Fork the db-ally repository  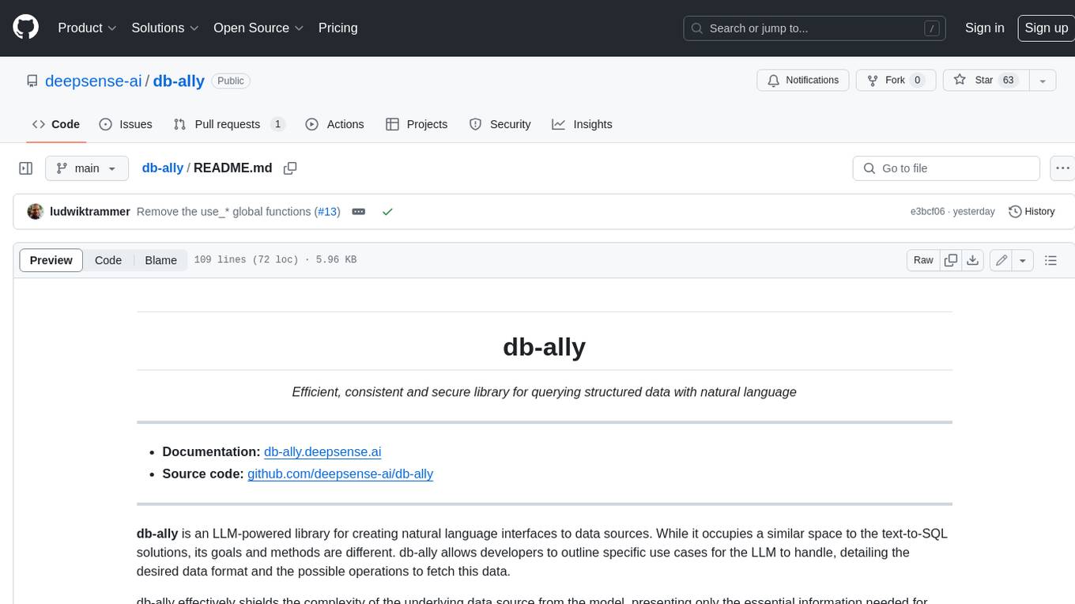pos(896,81)
